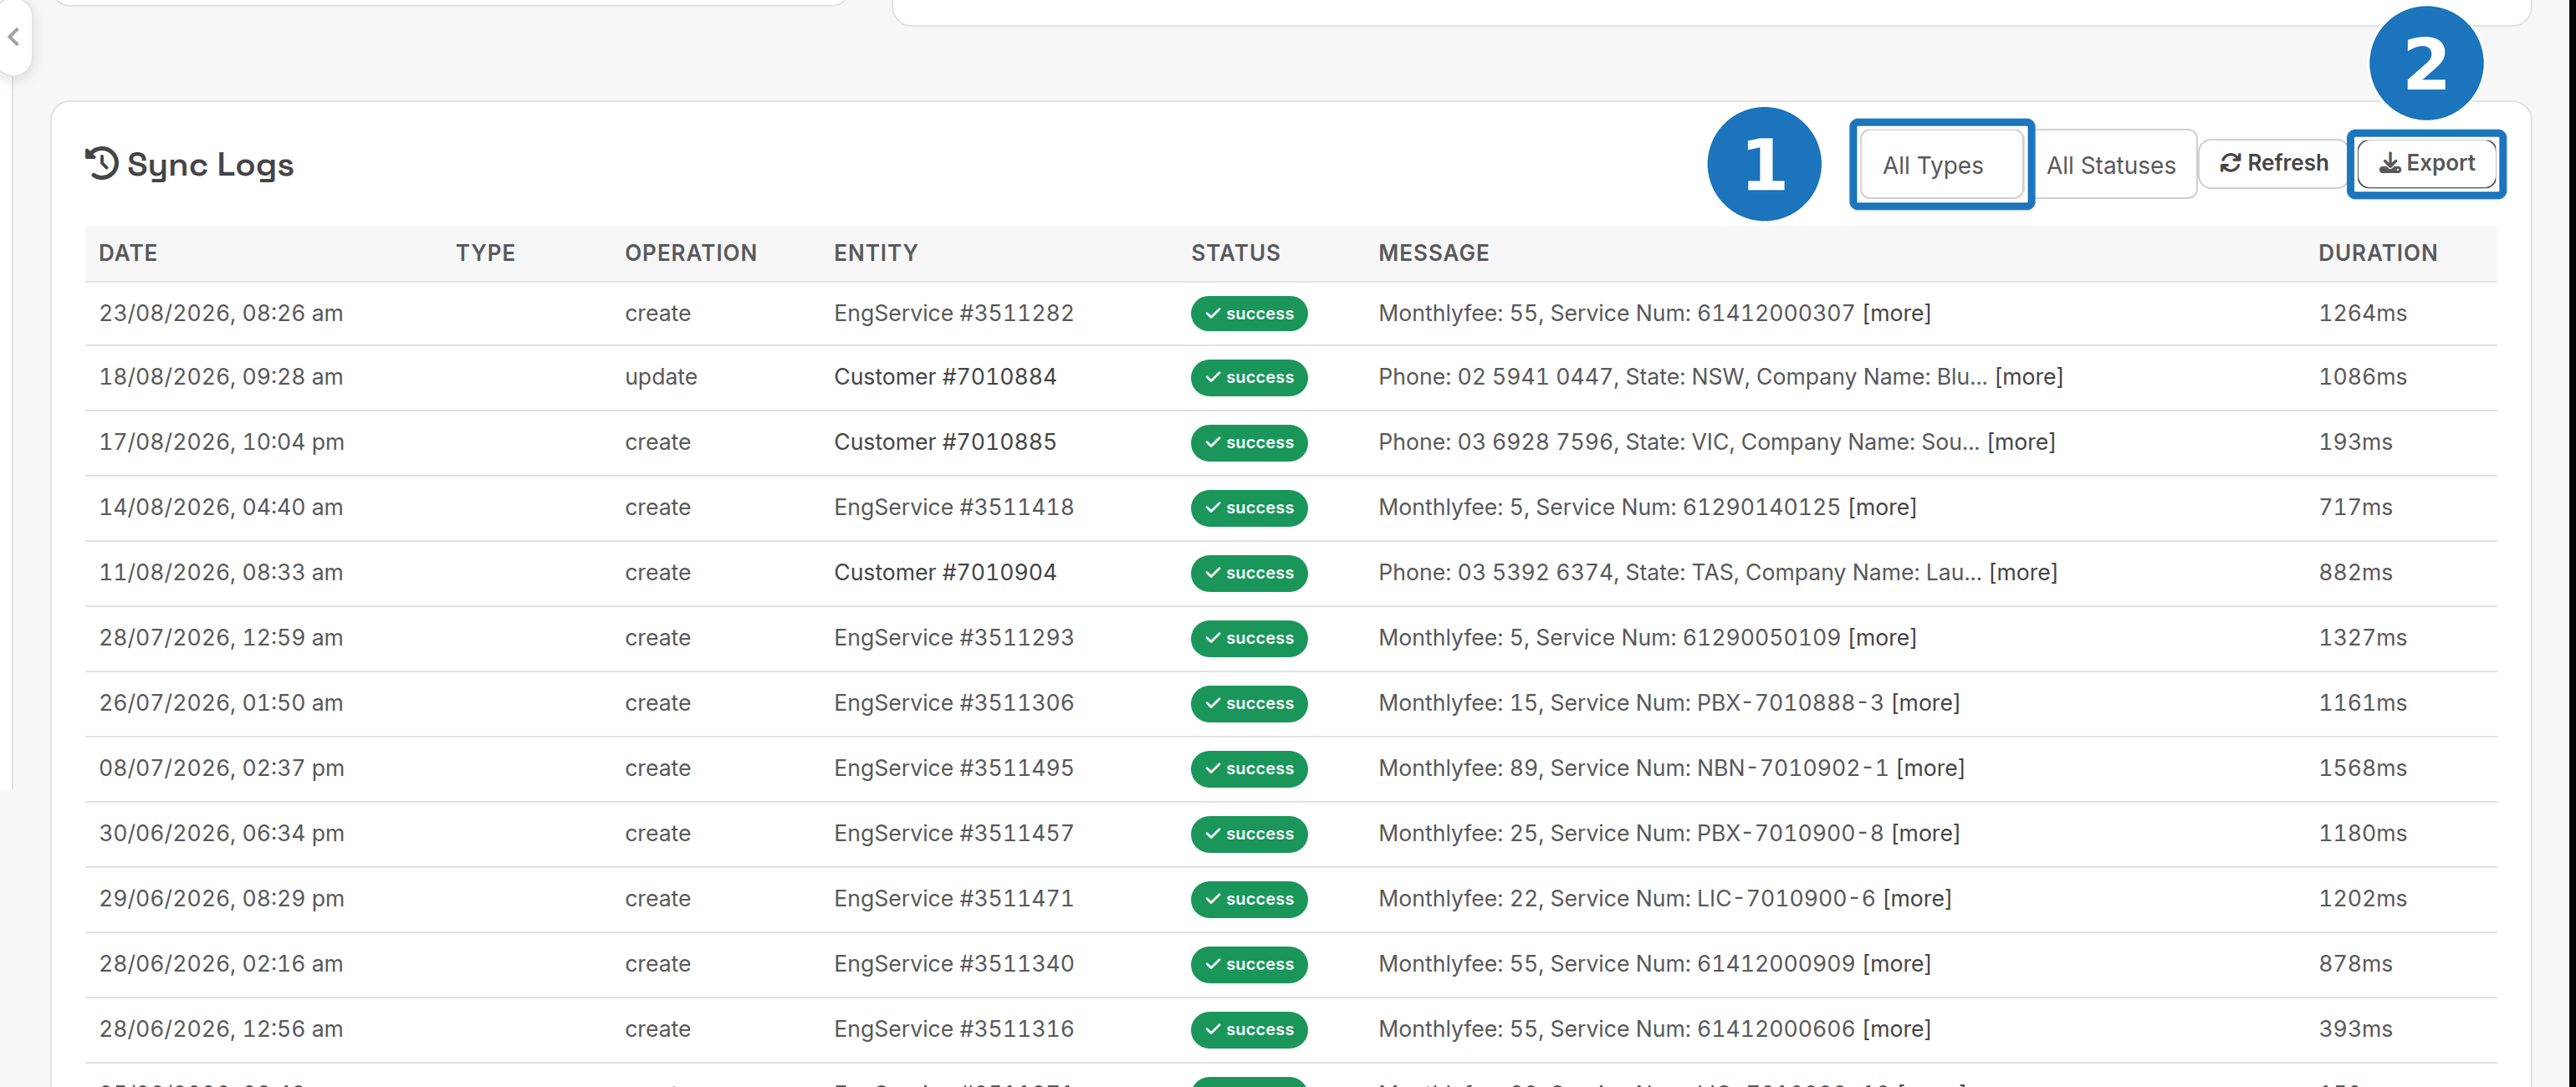Expand [more] on EngService #3511457 message

[x=1926, y=833]
